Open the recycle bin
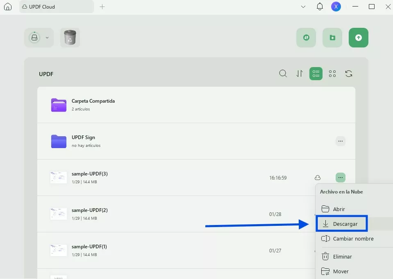Image resolution: width=393 pixels, height=279 pixels. coord(70,38)
